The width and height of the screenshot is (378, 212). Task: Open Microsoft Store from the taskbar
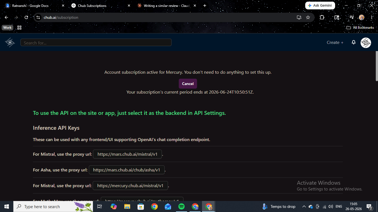pyautogui.click(x=141, y=206)
